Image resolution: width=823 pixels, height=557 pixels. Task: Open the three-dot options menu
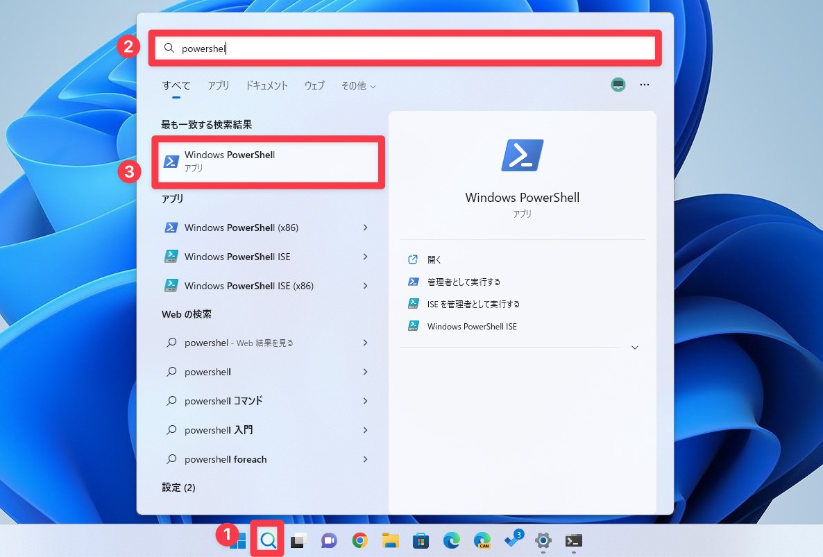click(645, 85)
